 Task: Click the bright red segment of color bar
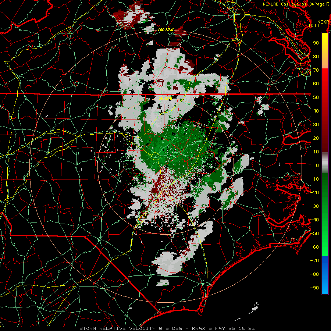(325, 76)
